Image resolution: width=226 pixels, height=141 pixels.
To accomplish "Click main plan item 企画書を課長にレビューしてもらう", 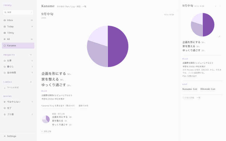I will pos(56,95).
